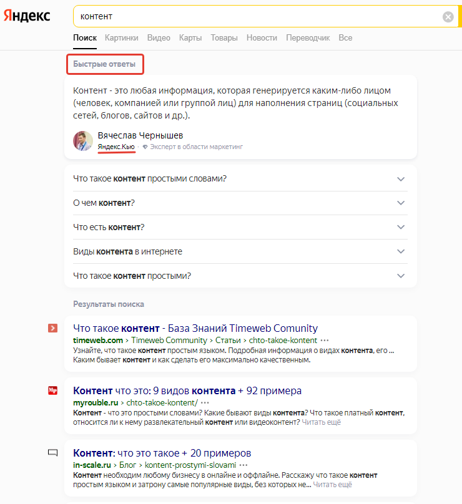Select the Поиск tab
This screenshot has width=462, height=504.
pyautogui.click(x=85, y=38)
